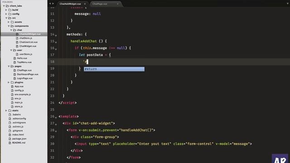Screen dimensions: 290x163
Task: Click the plugins folder icon
Action: 12,82
